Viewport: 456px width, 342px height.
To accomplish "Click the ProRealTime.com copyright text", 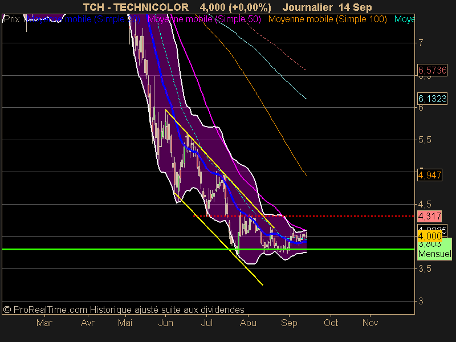I will [x=124, y=310].
